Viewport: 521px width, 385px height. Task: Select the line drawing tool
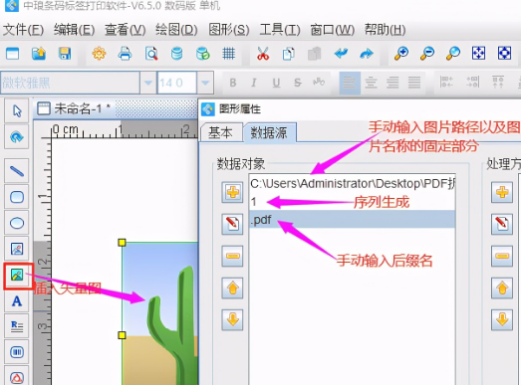[x=17, y=171]
